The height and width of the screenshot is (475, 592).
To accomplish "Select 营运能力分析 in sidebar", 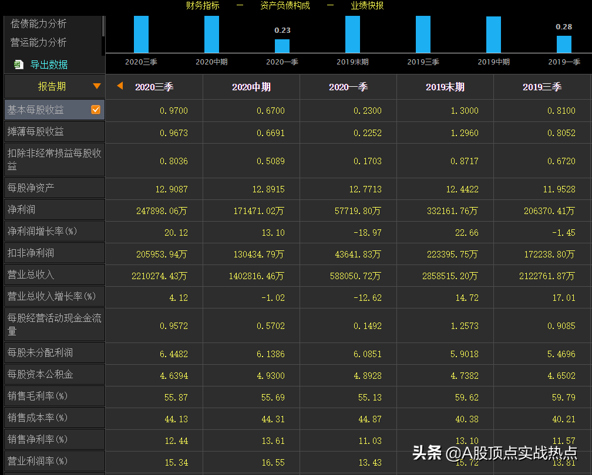I will (39, 42).
